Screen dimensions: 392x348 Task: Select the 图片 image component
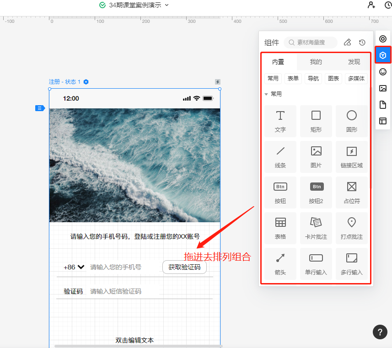(316, 157)
